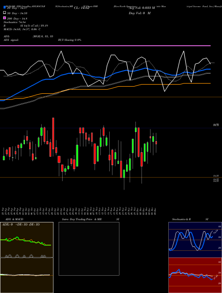This screenshot has width=222, height=293.
Task: Click the 'Intra Day Trading Price & MR' title
Action: [82, 219]
